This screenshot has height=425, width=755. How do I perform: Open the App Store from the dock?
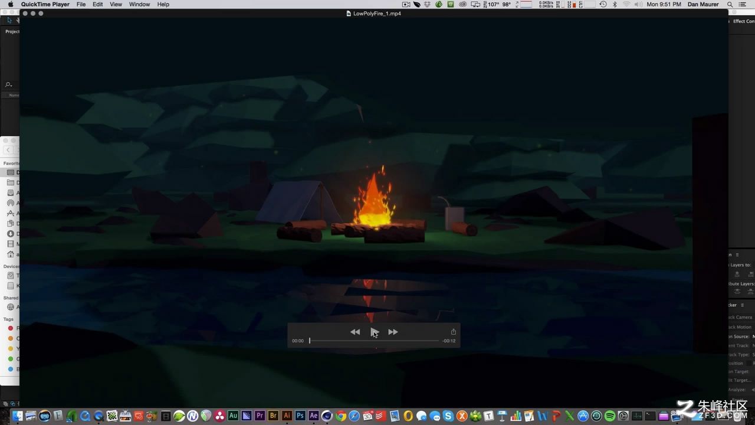583,416
